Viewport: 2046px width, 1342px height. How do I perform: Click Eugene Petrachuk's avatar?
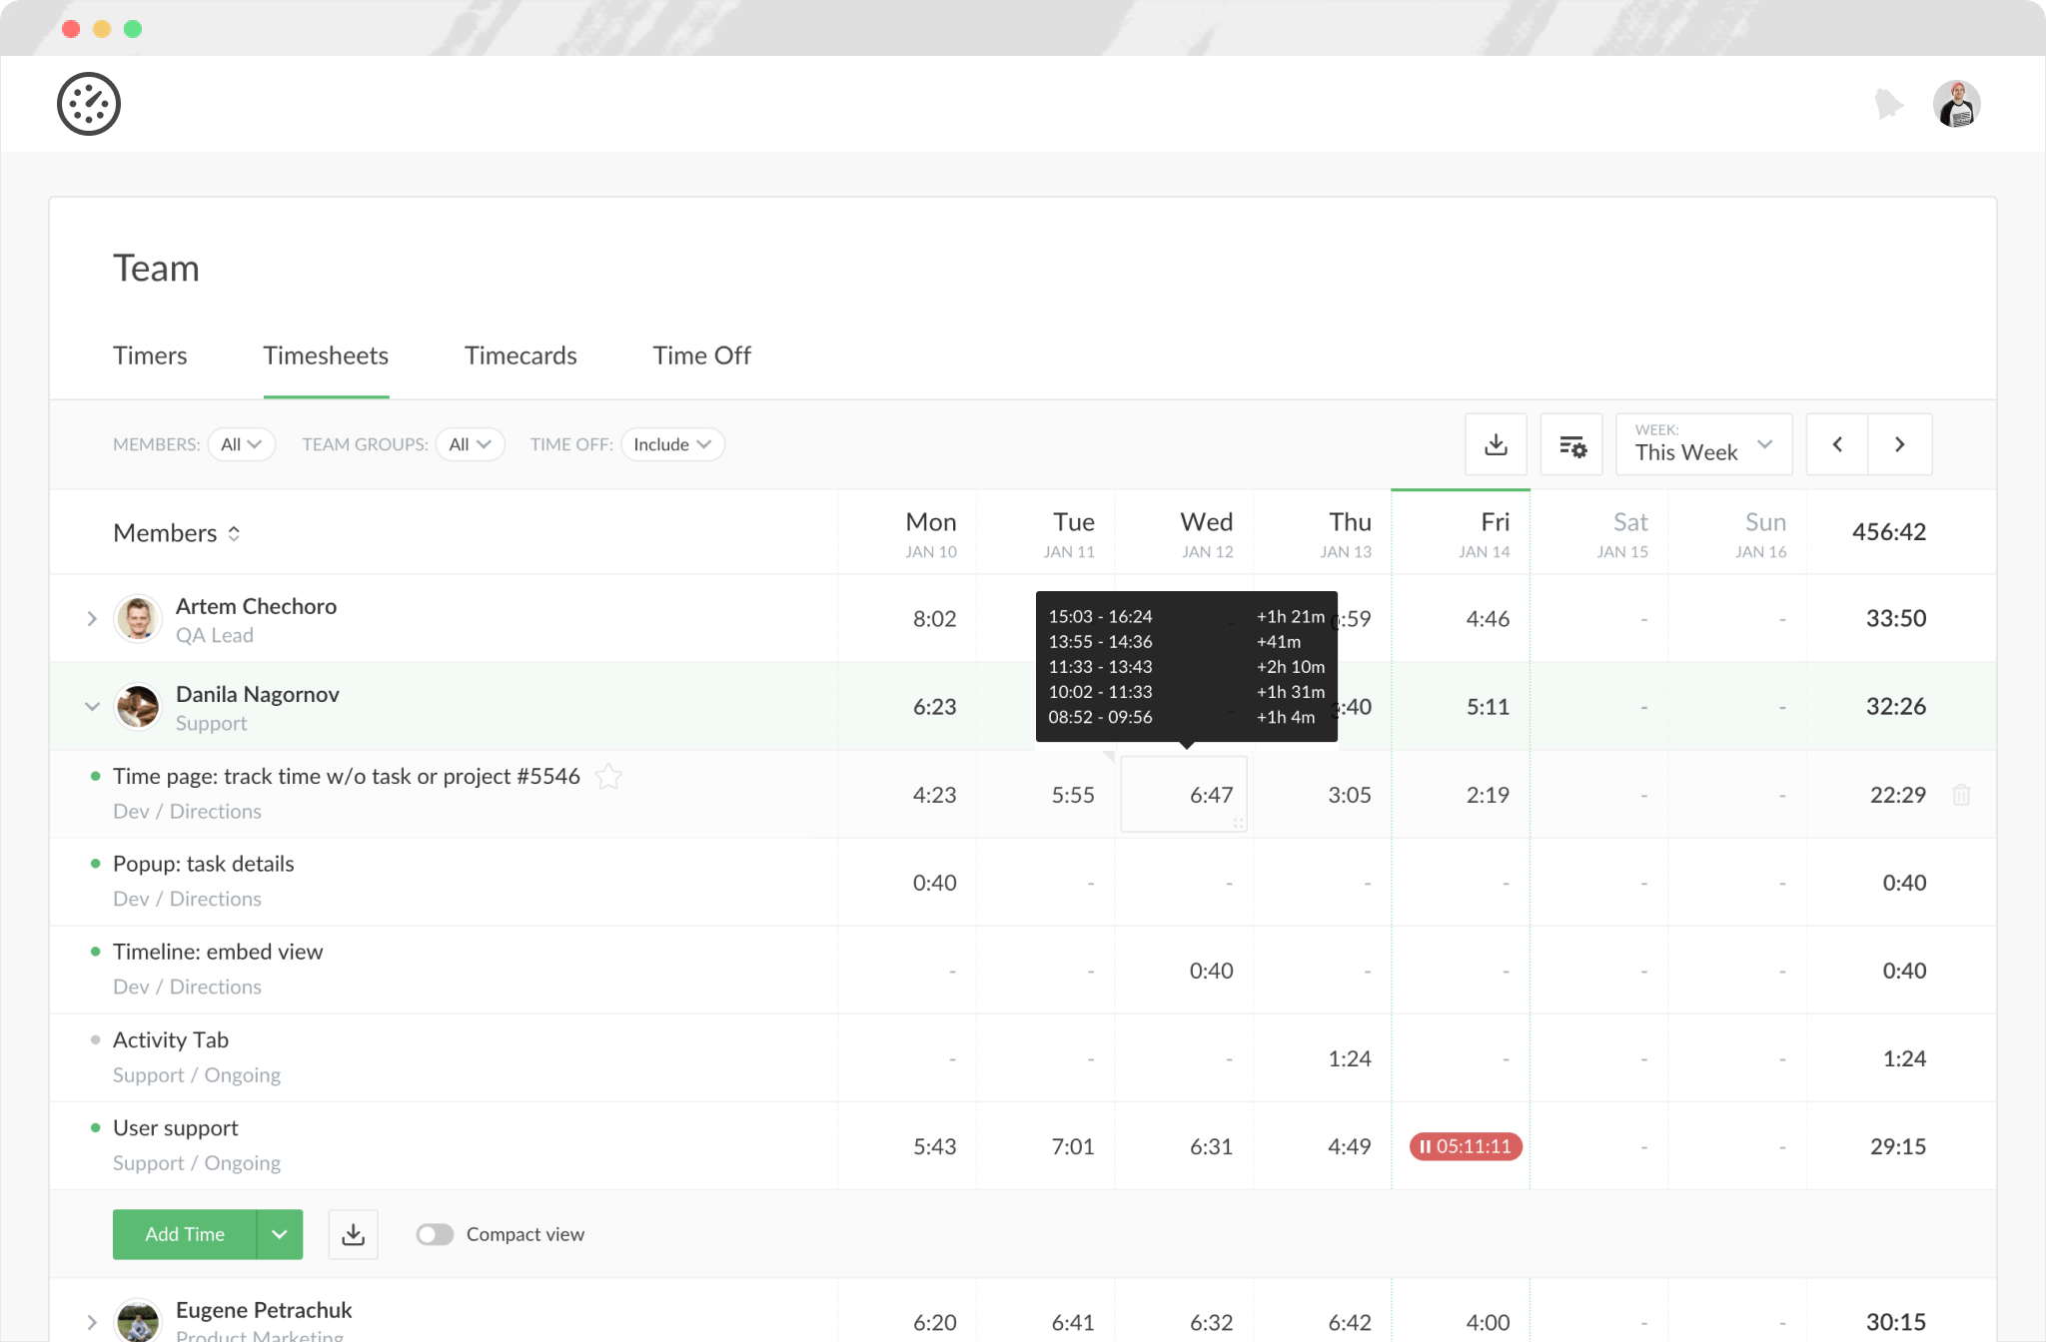[x=138, y=1320]
